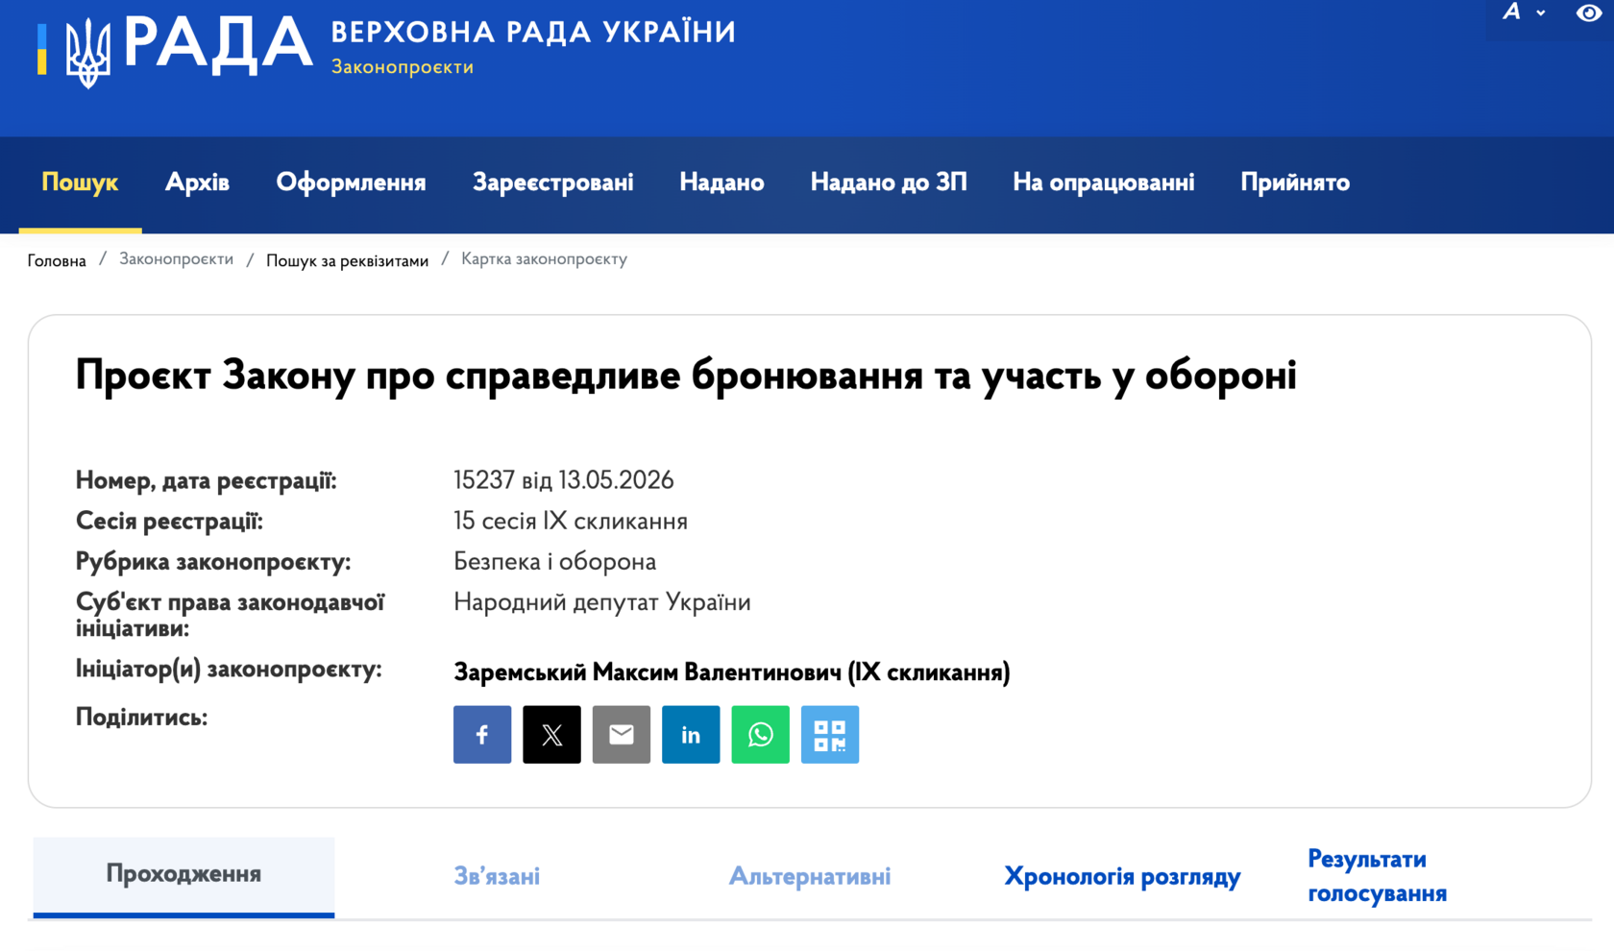Toggle accessibility view eye icon

pos(1589,13)
